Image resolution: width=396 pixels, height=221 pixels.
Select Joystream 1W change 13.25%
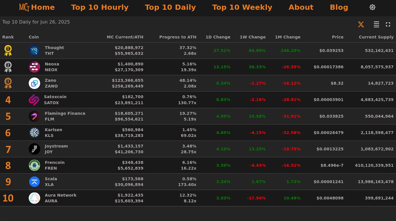tap(257, 149)
